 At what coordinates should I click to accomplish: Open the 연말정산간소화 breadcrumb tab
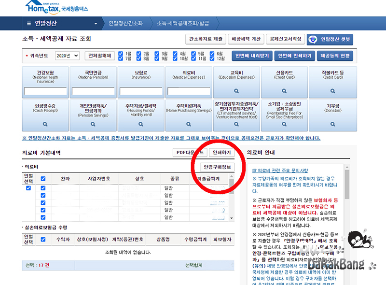point(125,23)
